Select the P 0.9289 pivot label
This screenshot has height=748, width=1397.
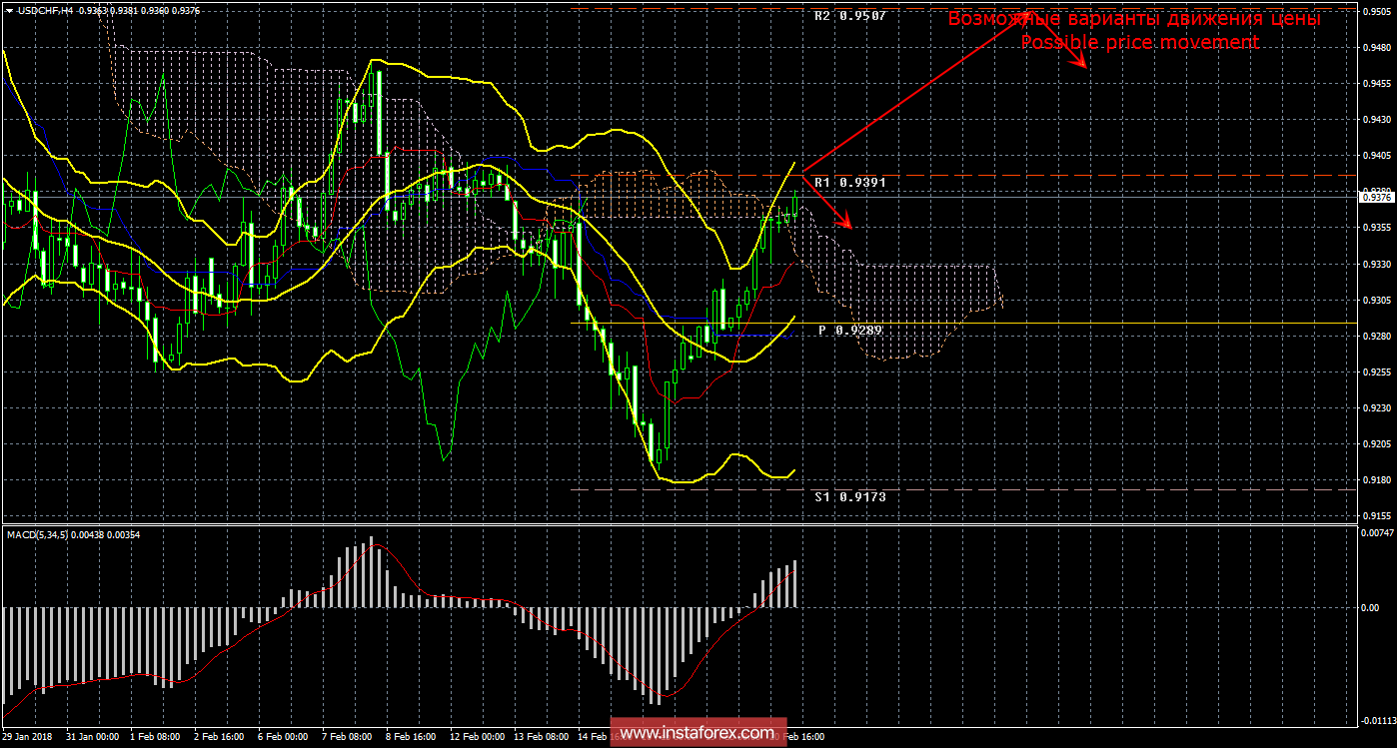click(851, 330)
